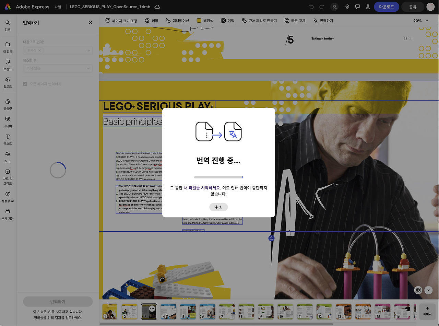Click the 다운로드 button
This screenshot has height=326, width=439.
pyautogui.click(x=387, y=7)
